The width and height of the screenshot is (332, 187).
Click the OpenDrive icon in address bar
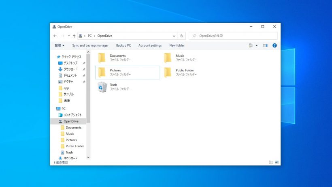tap(81, 36)
